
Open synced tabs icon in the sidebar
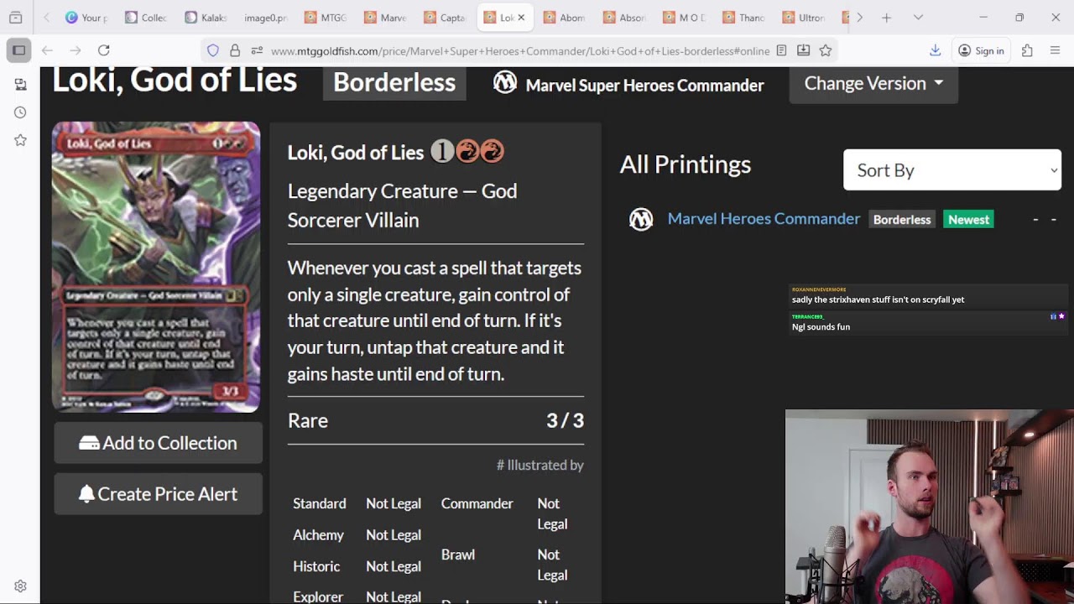click(x=20, y=84)
